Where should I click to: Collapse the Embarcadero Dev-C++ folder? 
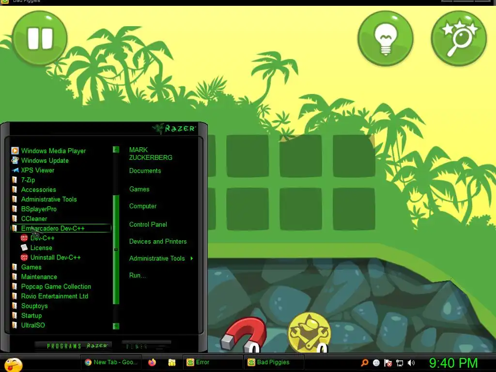point(61,228)
